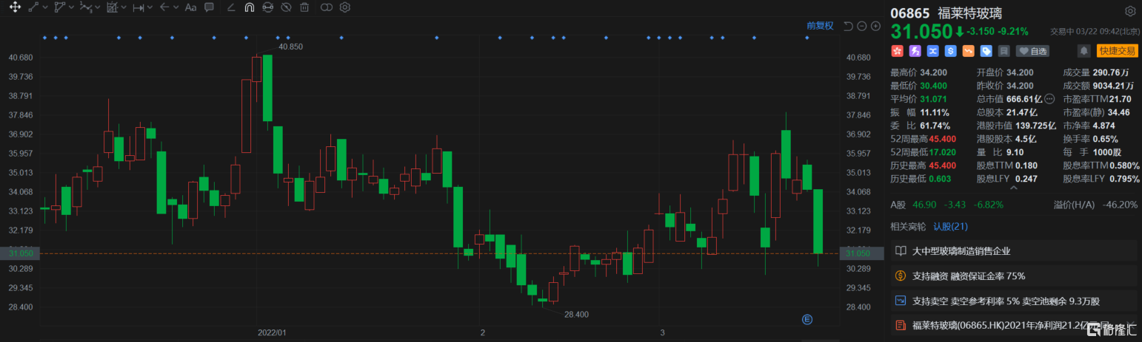Toggle 自选 favorite heart button
This screenshot has width=1142, height=342.
1033,51
